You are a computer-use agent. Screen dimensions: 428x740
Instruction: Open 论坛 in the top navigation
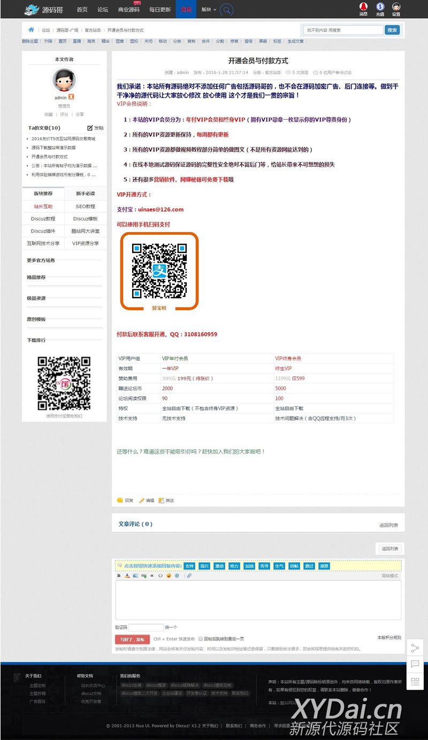click(x=103, y=10)
